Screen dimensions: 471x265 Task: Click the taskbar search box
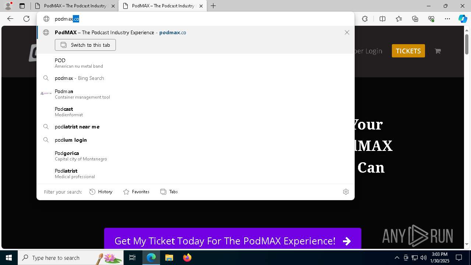[x=71, y=258]
